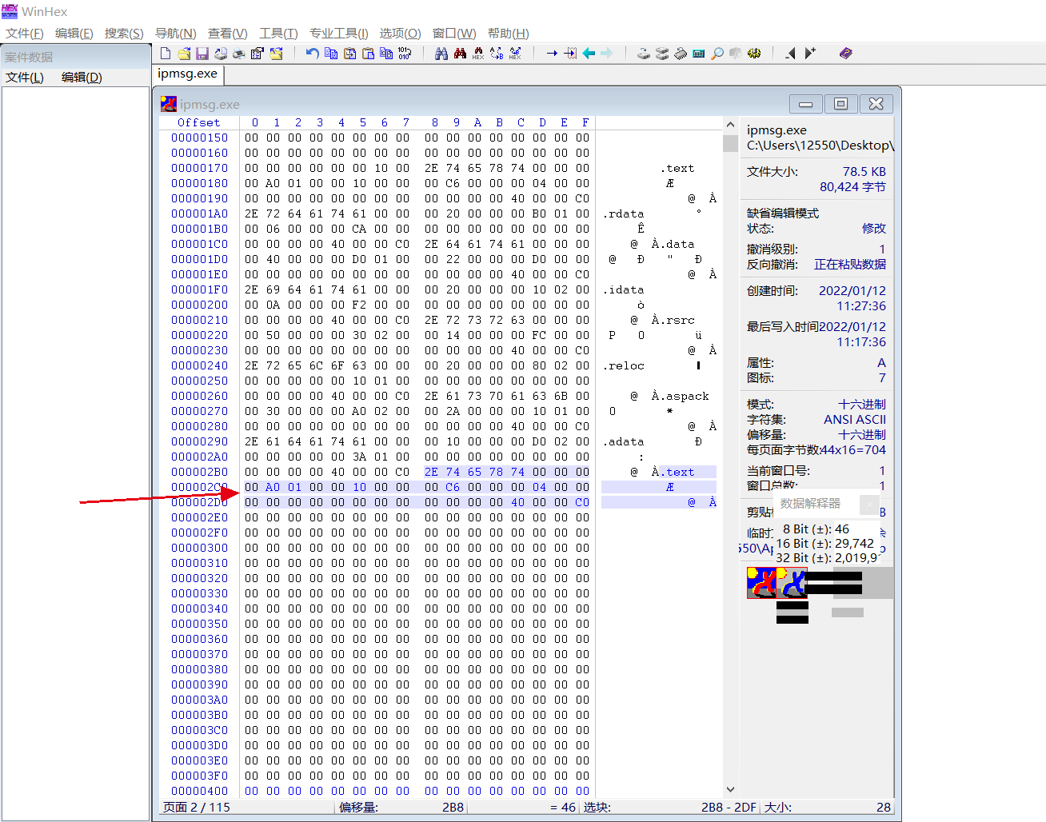Viewport: 1046px width, 822px height.
Task: Open the purple Help book icon
Action: (845, 54)
